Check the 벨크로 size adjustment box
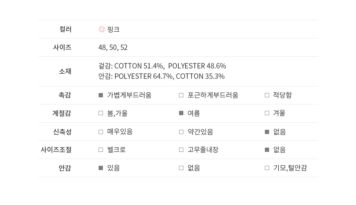356x205 pixels. pos(101,150)
